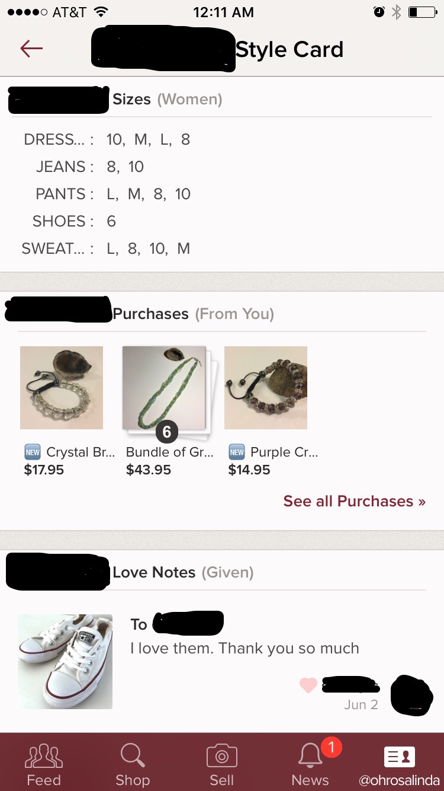Tap the white Converse sneakers photo
The width and height of the screenshot is (444, 791).
point(65,661)
